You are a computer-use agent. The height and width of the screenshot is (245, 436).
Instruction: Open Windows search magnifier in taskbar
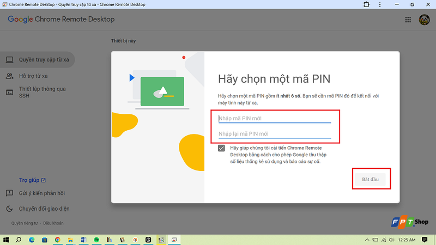click(19, 240)
